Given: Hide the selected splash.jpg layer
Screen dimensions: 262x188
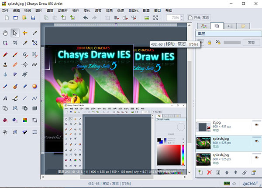Looking at the screenshot, I should tap(257, 141).
